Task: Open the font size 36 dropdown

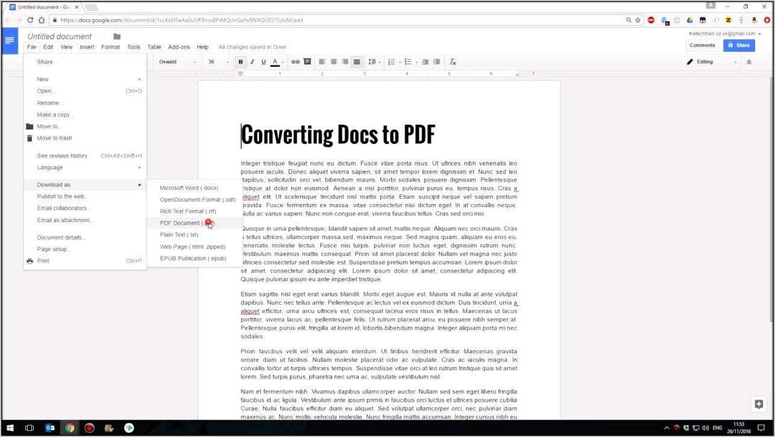Action: tap(218, 62)
